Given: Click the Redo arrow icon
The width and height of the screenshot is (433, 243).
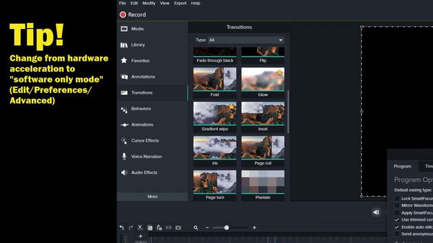Looking at the screenshot, I should pos(131,227).
